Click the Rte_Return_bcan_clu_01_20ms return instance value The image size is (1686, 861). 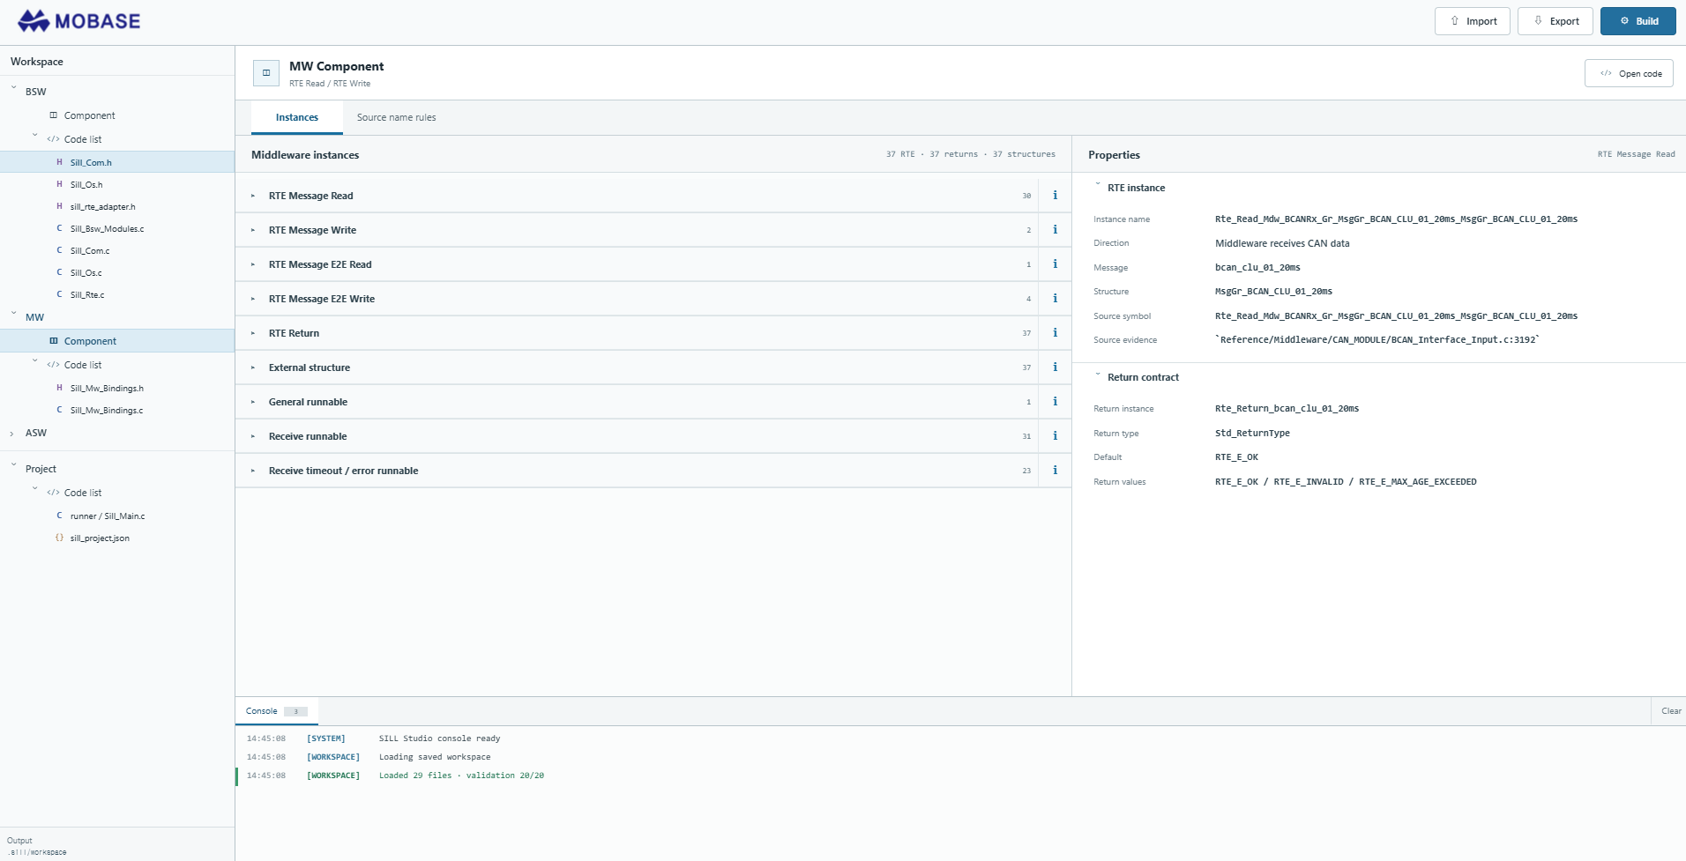pyautogui.click(x=1287, y=409)
